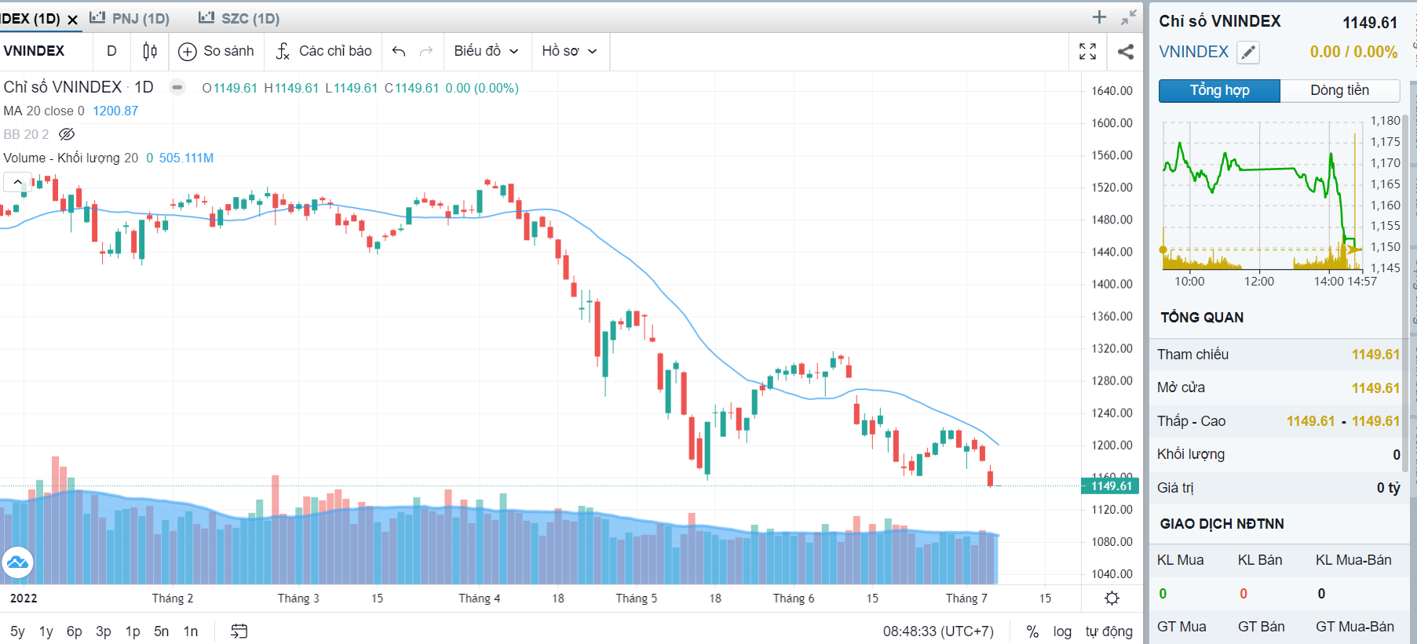Collapse the indicator legend with caret

pos(17,182)
